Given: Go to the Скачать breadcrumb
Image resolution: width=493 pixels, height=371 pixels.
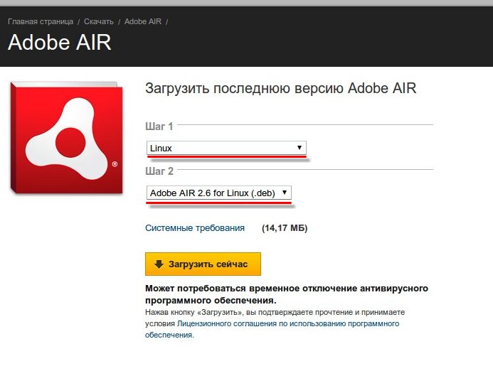Looking at the screenshot, I should [99, 21].
